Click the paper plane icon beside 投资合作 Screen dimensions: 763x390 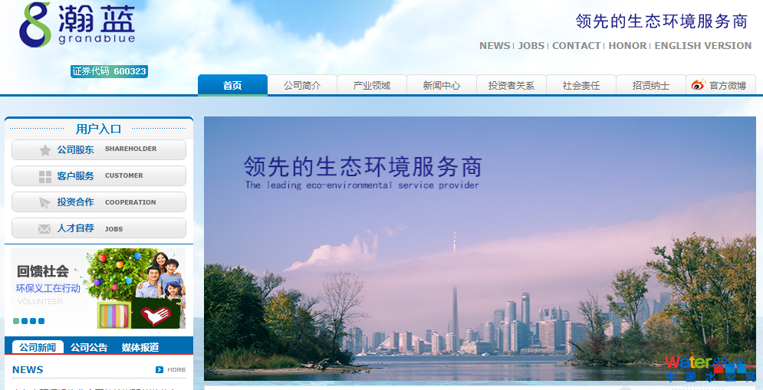click(45, 203)
